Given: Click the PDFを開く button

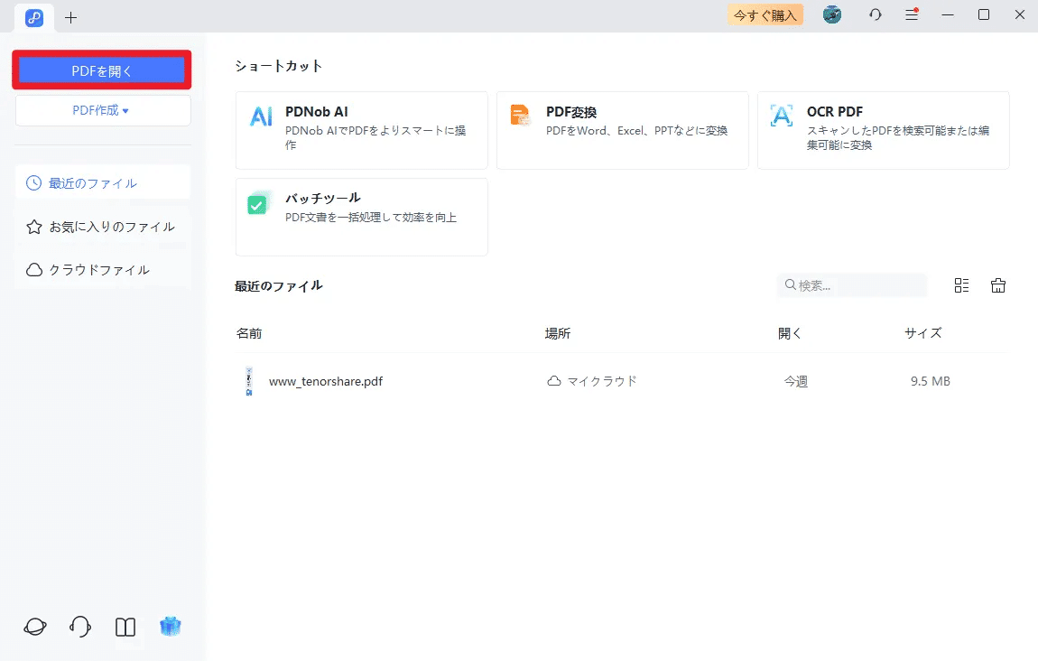Looking at the screenshot, I should [x=102, y=68].
